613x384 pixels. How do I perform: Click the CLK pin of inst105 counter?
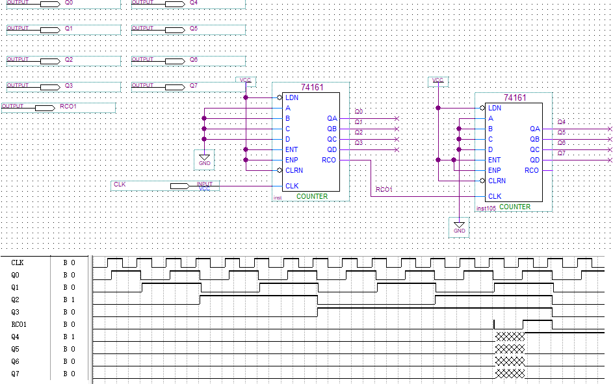point(495,196)
